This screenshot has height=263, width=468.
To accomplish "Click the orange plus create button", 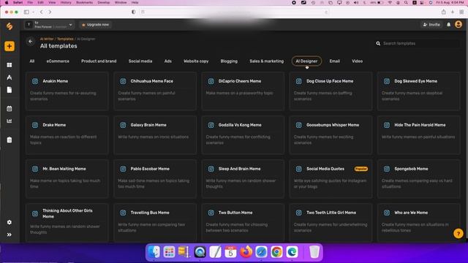I will (10, 46).
